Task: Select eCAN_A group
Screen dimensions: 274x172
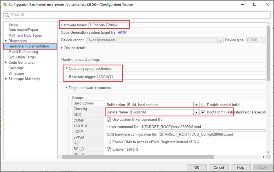Action: 88,126
